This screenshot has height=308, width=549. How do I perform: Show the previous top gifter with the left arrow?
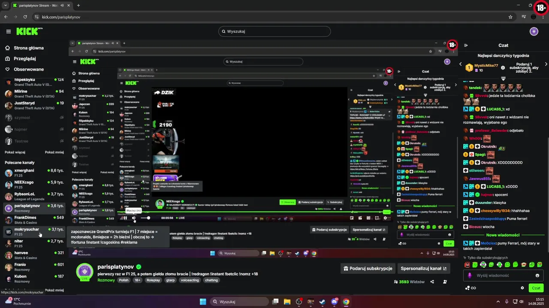click(x=461, y=64)
